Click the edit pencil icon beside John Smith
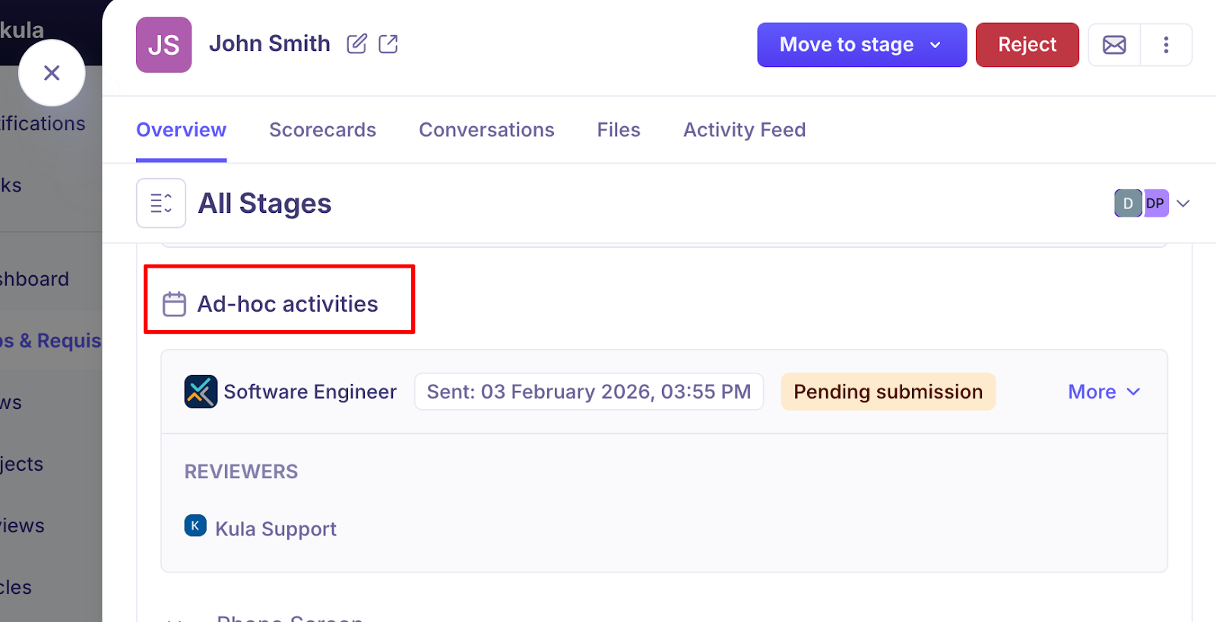 [x=356, y=44]
